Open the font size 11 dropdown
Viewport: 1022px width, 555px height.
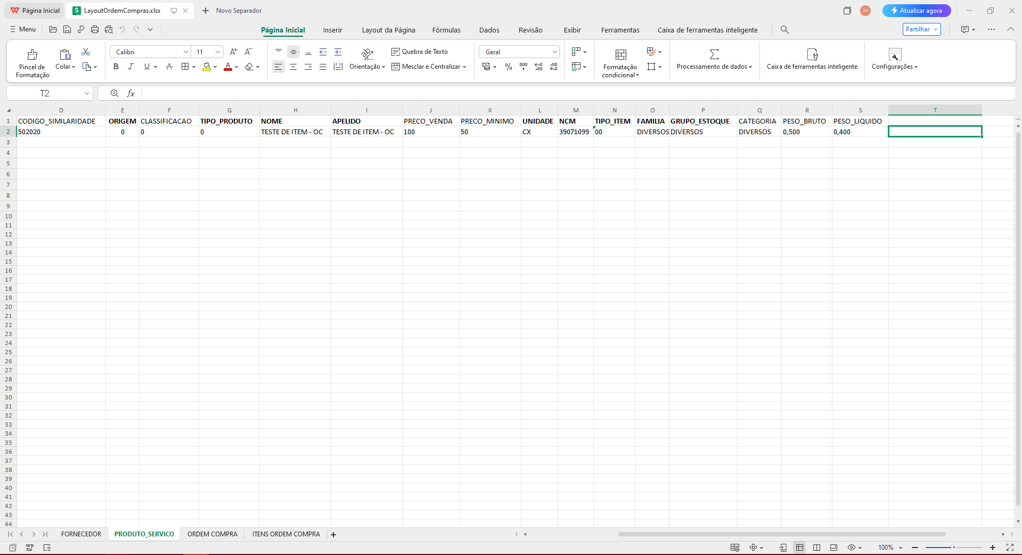click(218, 52)
